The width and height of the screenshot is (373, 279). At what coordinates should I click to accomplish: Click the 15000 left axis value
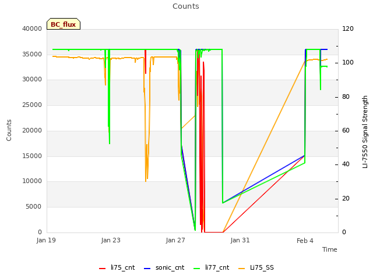pos(32,156)
